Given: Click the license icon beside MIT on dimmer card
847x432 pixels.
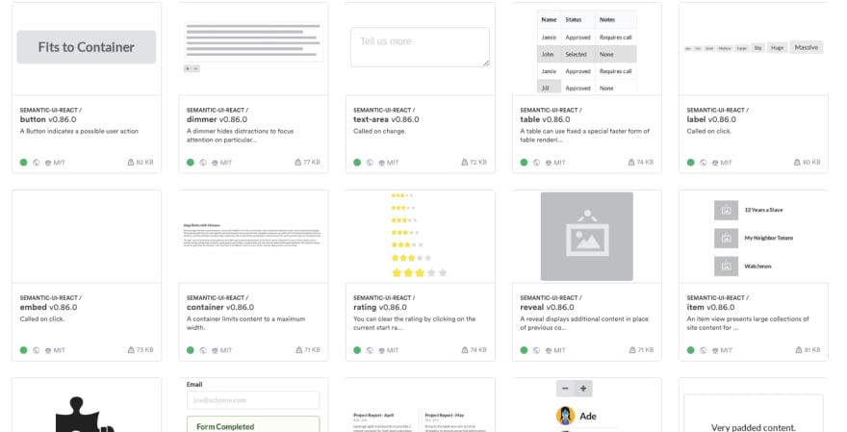Looking at the screenshot, I should click(215, 163).
